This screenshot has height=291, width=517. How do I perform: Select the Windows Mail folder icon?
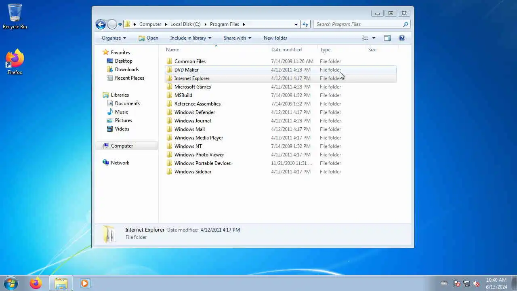point(170,129)
